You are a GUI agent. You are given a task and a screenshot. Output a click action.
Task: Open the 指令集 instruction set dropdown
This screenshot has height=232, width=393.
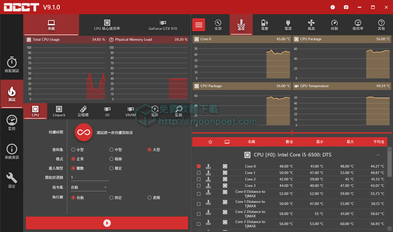tap(89, 187)
